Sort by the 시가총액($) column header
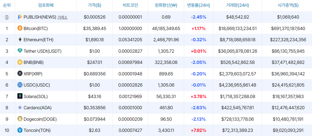 click(288, 5)
